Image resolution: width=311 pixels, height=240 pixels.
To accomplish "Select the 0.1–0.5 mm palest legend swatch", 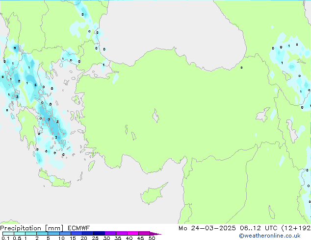I will click(x=8, y=234).
